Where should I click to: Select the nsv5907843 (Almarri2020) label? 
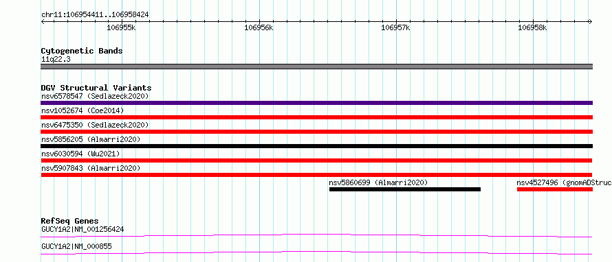(91, 168)
